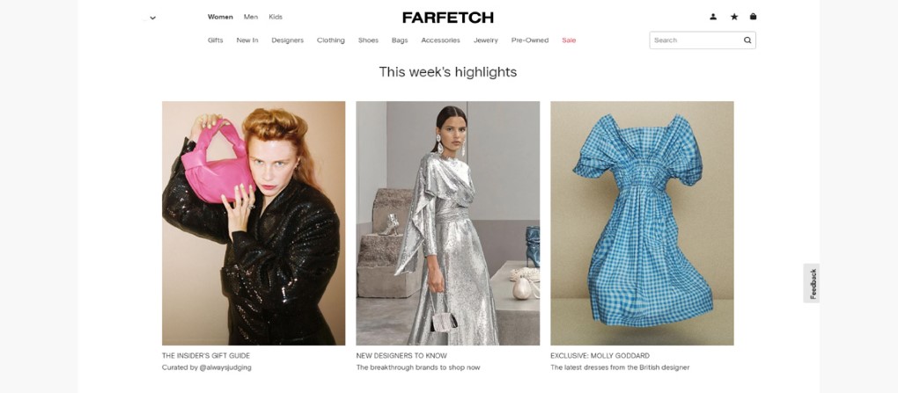Open the shopping bag icon
The height and width of the screenshot is (393, 898).
pos(753,17)
